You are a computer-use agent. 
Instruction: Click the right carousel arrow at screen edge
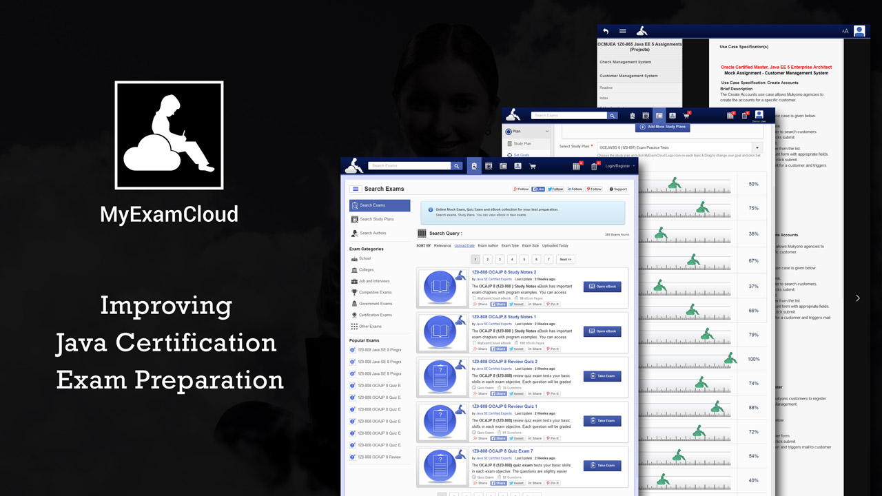point(858,298)
